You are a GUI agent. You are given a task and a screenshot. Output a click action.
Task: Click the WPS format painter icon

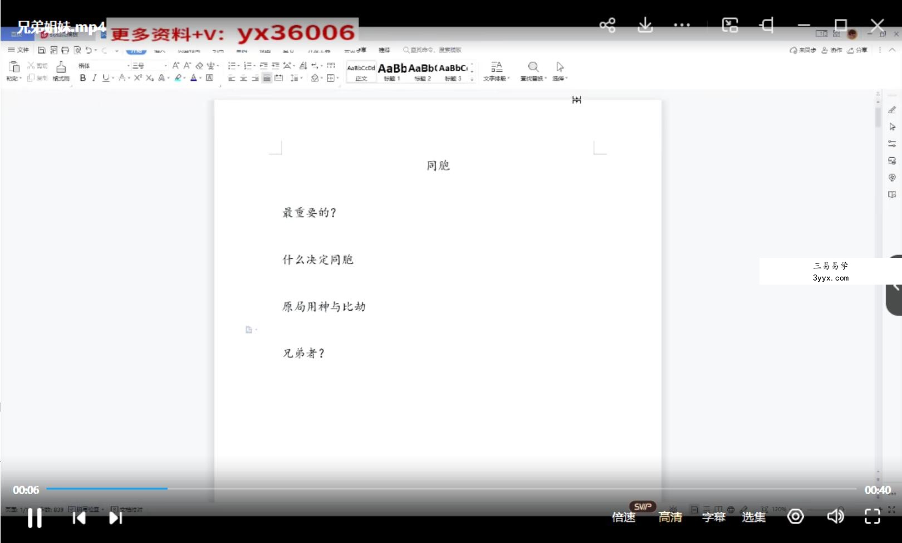(61, 71)
